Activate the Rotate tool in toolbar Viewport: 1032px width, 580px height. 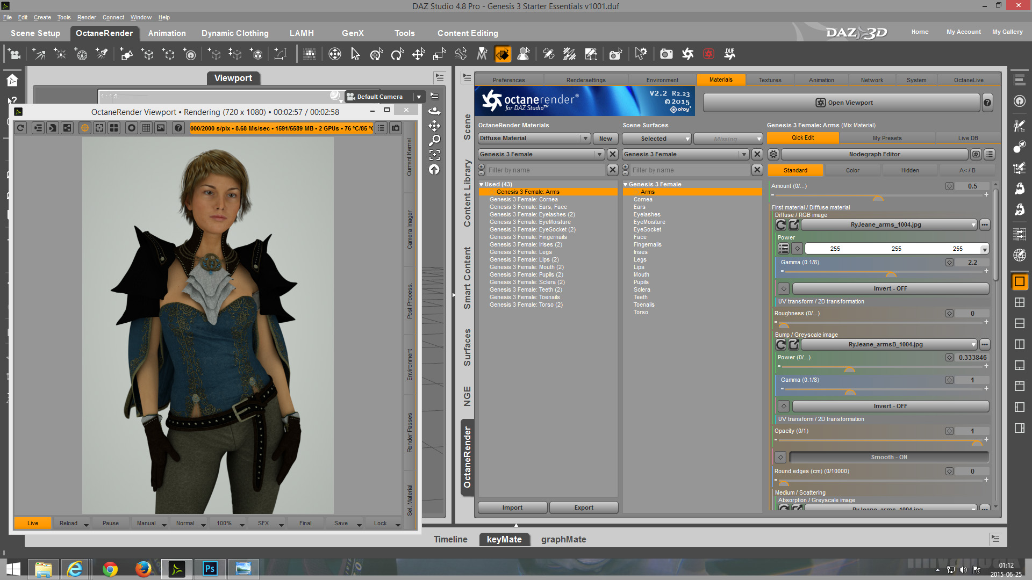point(397,54)
